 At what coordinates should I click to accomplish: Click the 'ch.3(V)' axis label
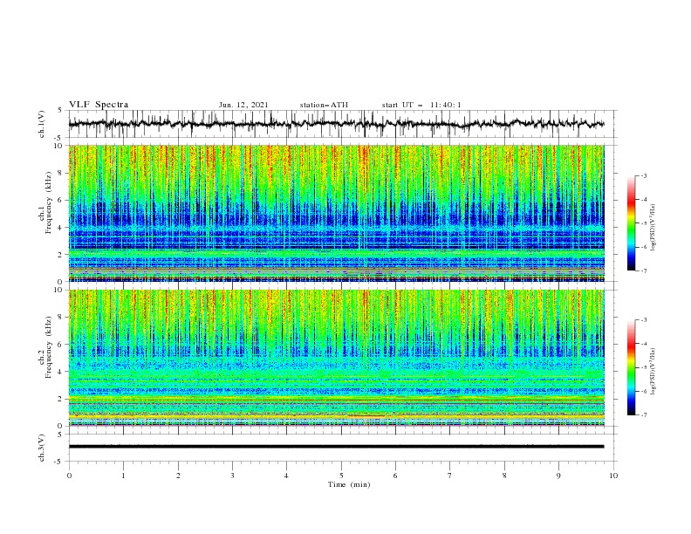click(x=42, y=448)
